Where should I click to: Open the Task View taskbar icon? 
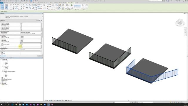click(x=9, y=105)
